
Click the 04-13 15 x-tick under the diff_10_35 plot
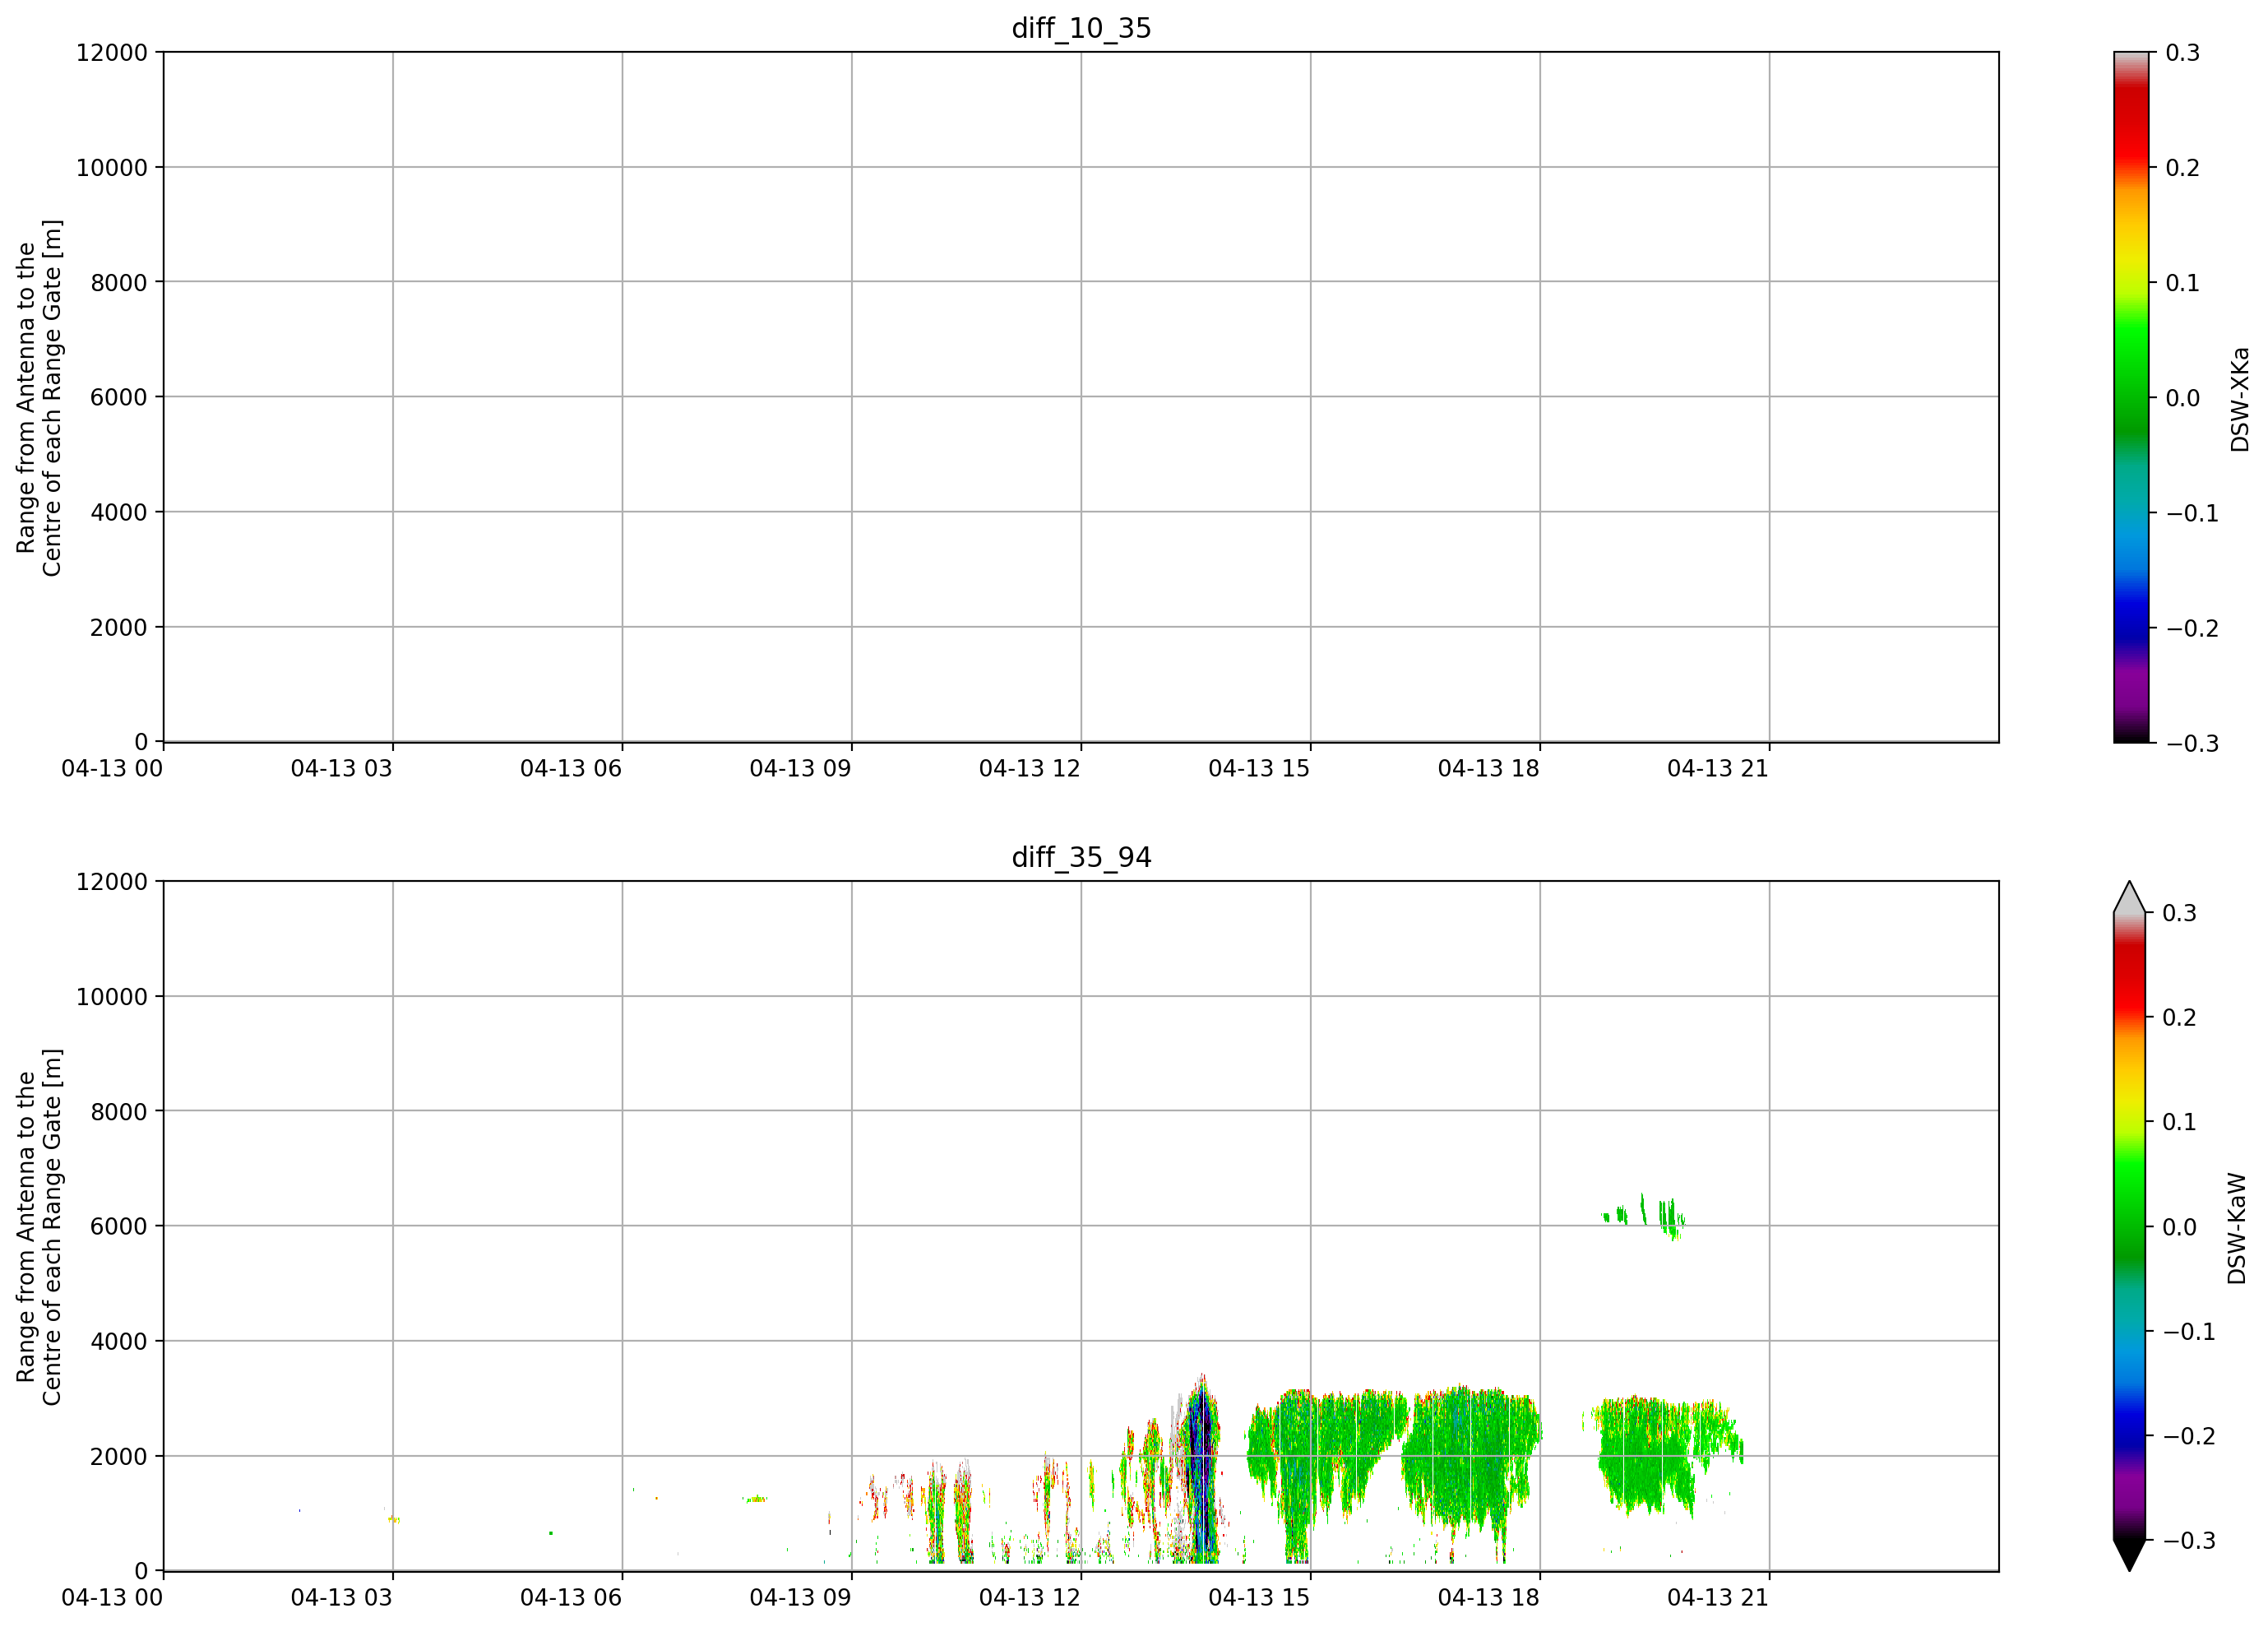1259,769
